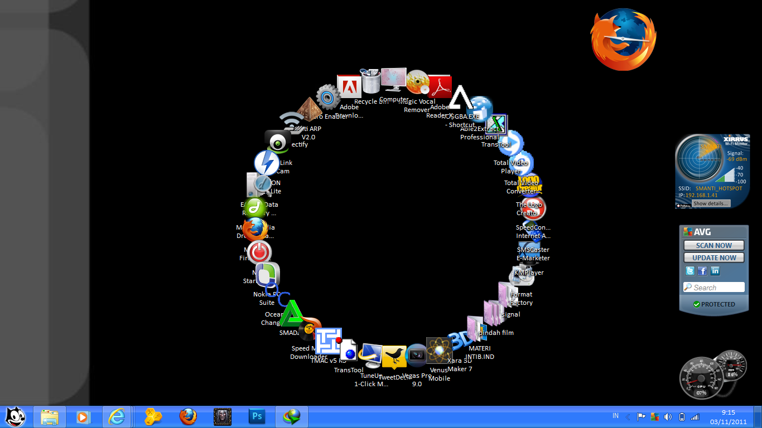Image resolution: width=762 pixels, height=428 pixels.
Task: Click UPDATE NOW in AVG gadget
Action: [714, 257]
